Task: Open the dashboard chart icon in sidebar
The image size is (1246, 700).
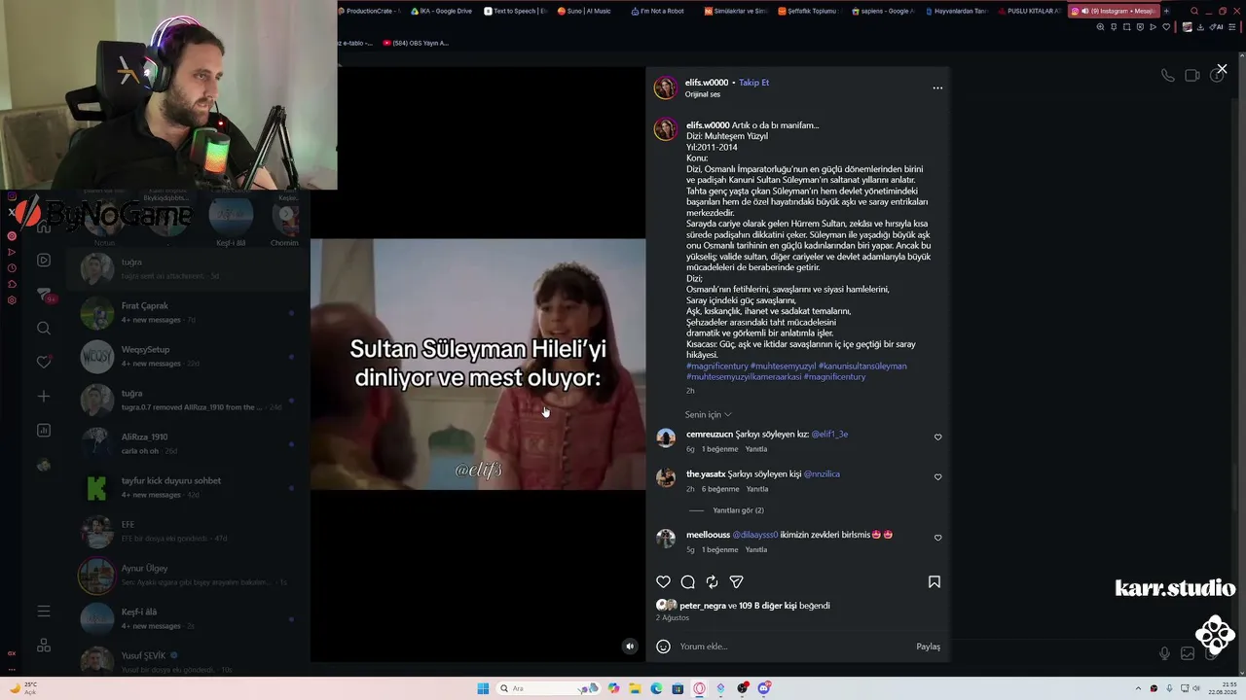Action: [x=43, y=430]
